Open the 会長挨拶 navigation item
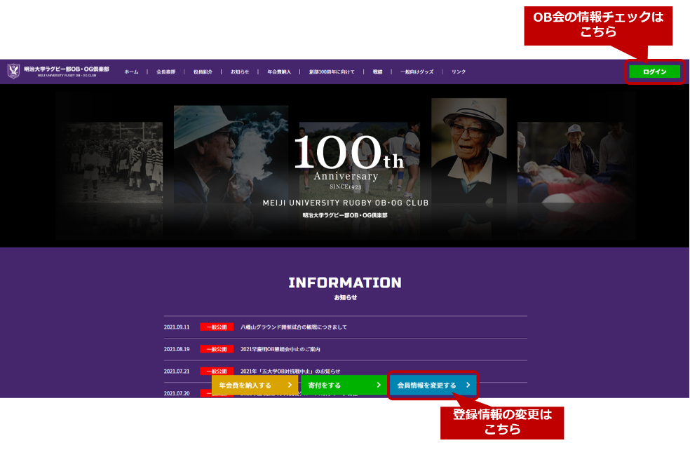 [x=166, y=71]
